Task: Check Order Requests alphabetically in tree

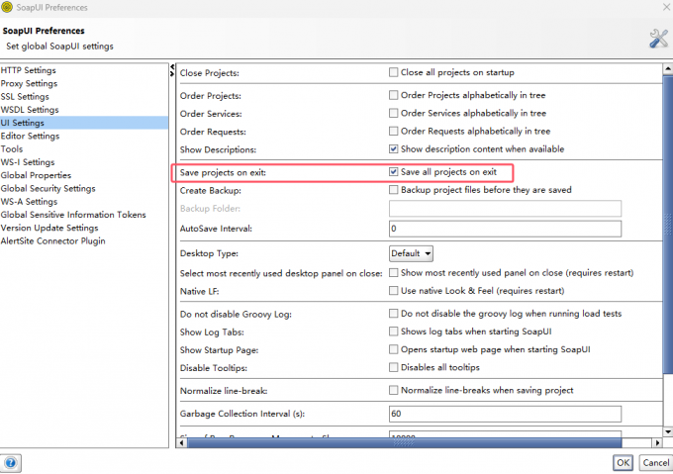Action: coord(393,131)
